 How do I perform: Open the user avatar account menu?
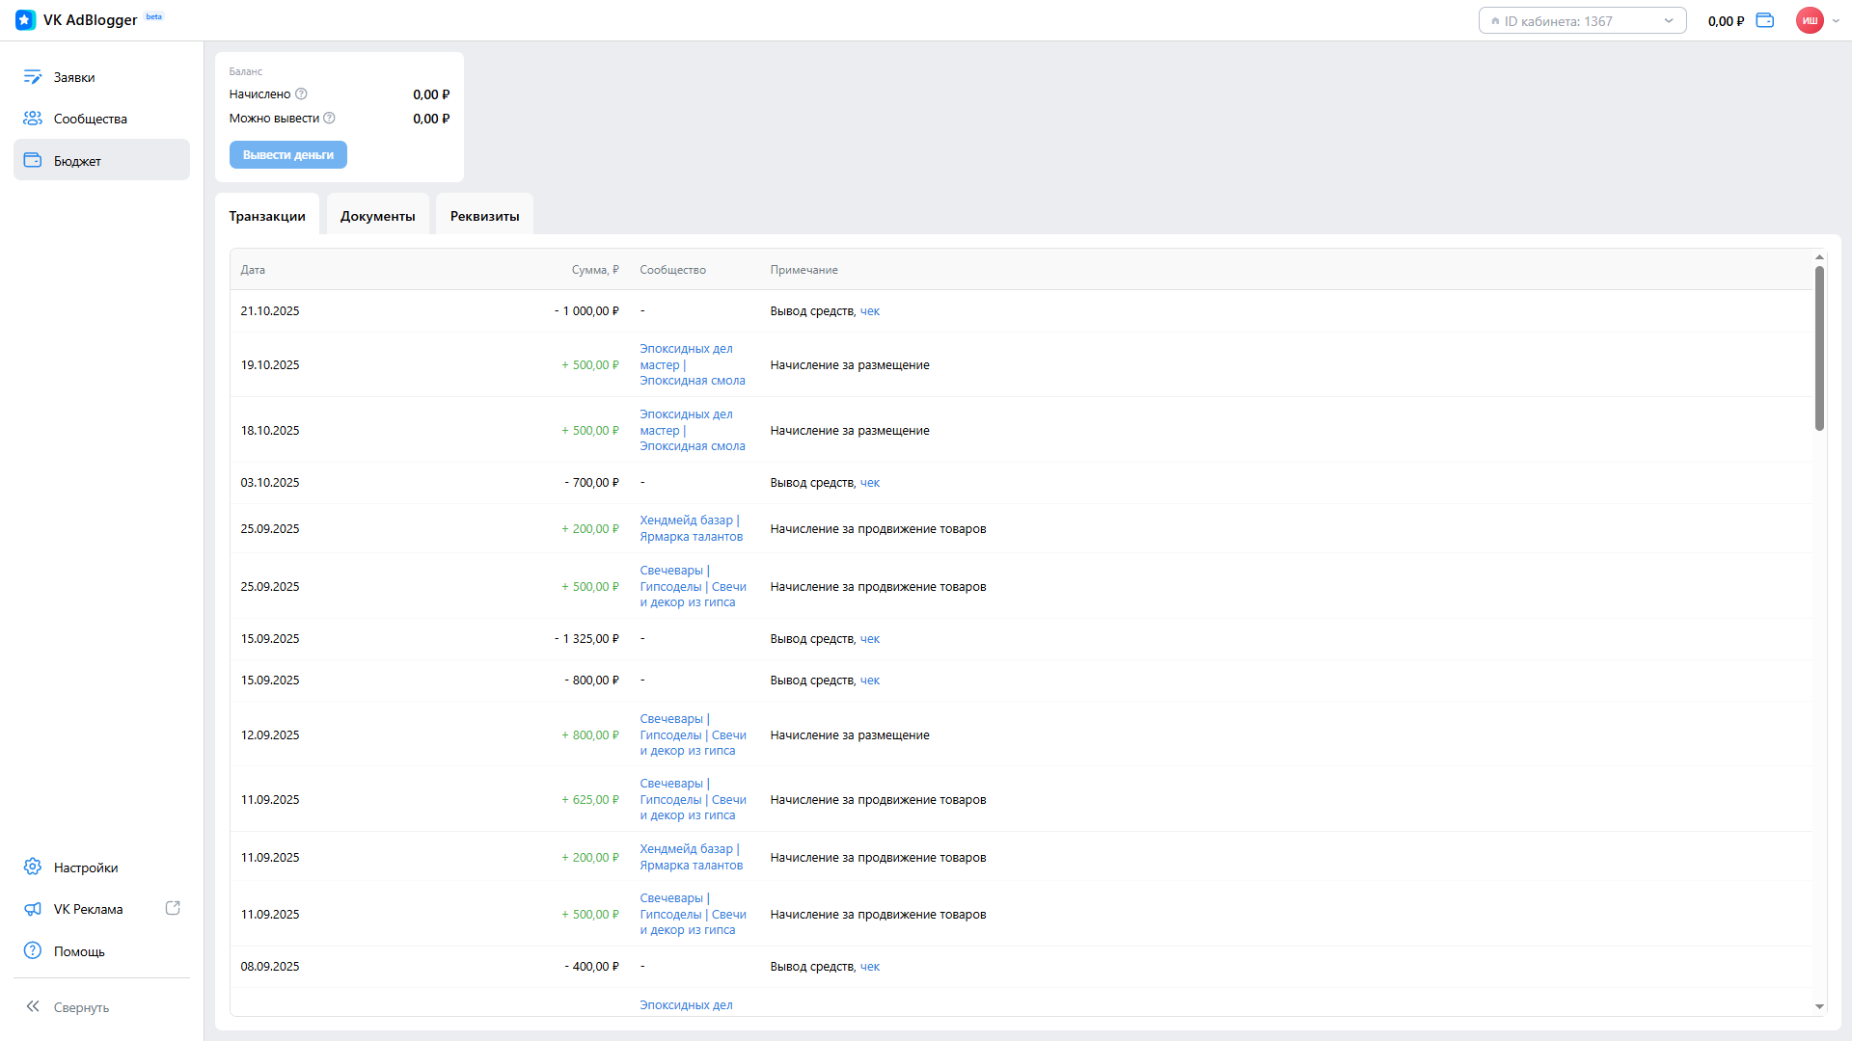coord(1810,20)
